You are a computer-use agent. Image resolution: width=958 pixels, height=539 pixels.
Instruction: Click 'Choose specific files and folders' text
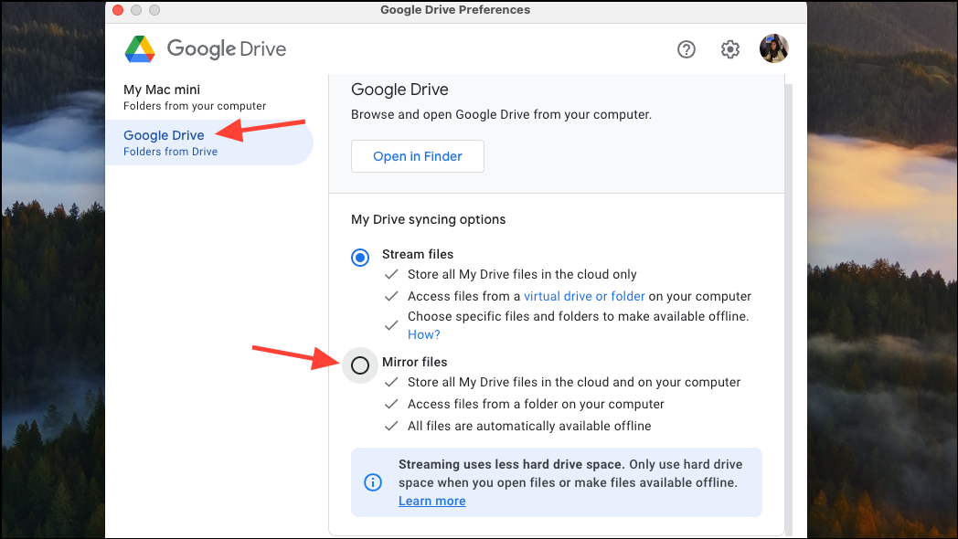coord(578,316)
